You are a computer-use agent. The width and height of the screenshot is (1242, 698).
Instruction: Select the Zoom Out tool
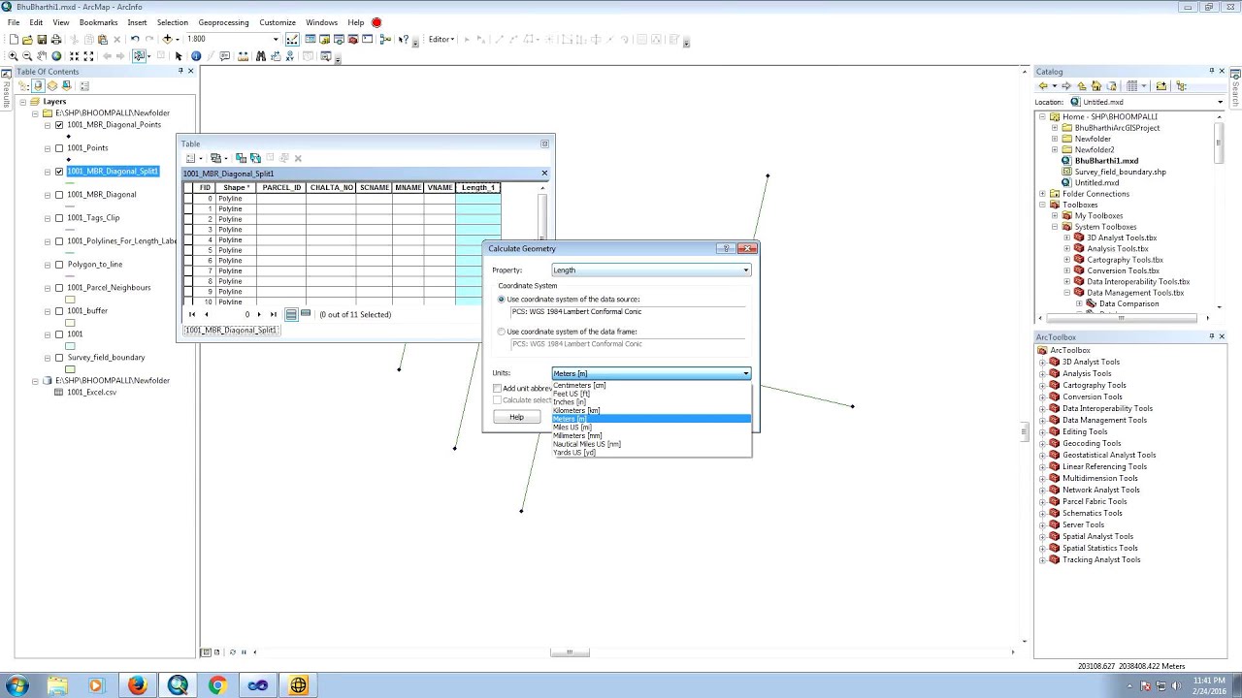(x=27, y=56)
